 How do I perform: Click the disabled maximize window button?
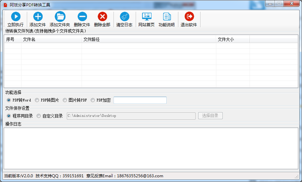pyautogui.click(x=279, y=4)
